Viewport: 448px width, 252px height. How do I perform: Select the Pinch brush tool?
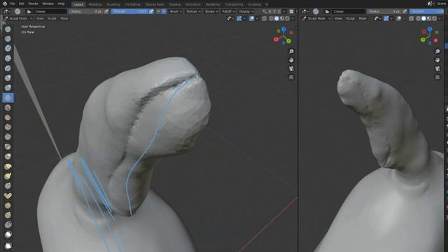click(8, 147)
